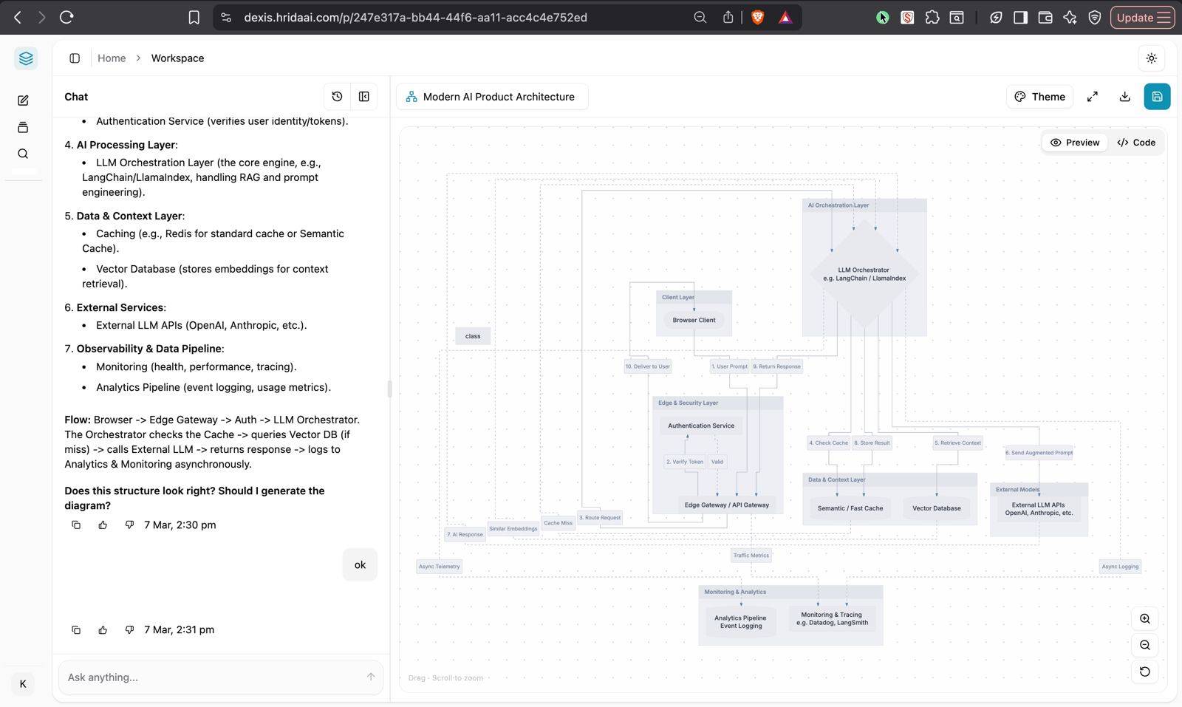Open the search icon in left sidebar

click(23, 154)
